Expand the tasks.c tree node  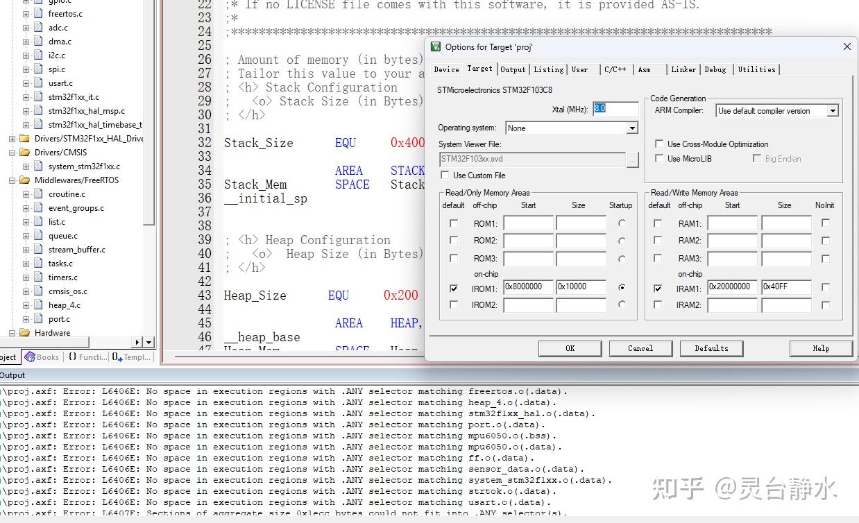(26, 264)
